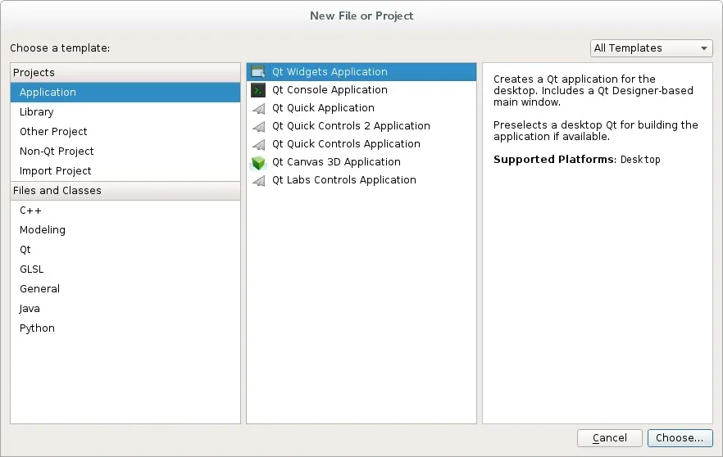
Task: Pick the Import Project category
Action: tap(56, 171)
